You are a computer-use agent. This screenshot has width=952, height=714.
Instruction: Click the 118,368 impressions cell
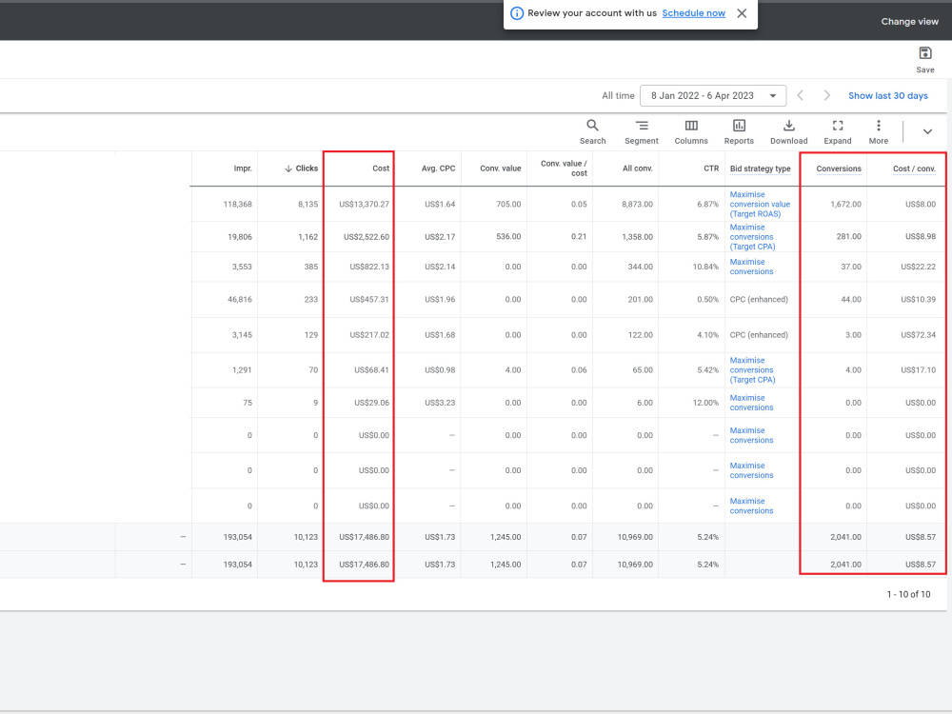[x=237, y=204]
